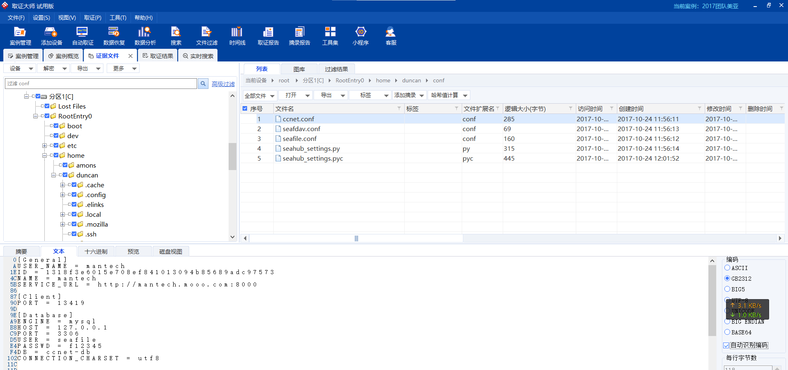Switch to the 十六进制 tab
Viewport: 788px width, 370px height.
pyautogui.click(x=96, y=252)
